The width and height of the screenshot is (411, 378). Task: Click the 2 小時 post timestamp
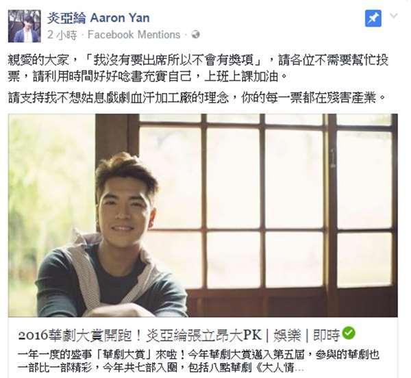coord(62,35)
